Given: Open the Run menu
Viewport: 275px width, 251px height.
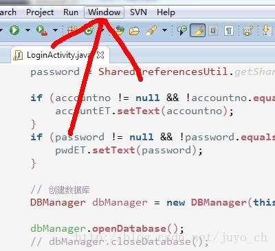Looking at the screenshot, I should point(71,12).
